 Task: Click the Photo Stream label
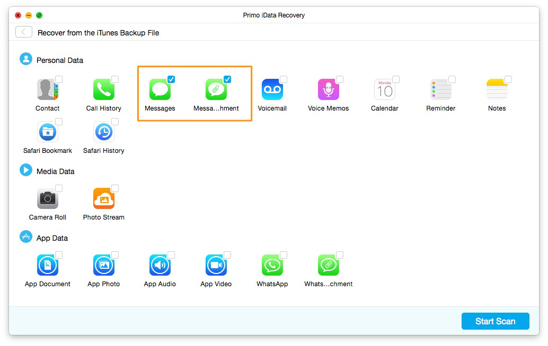pyautogui.click(x=103, y=217)
